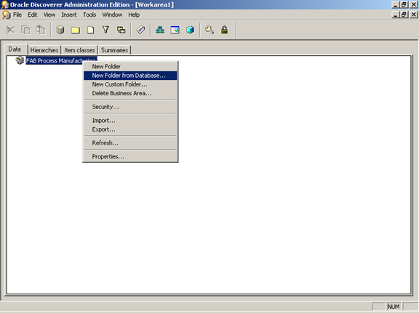Switch to the Item classes tab
The width and height of the screenshot is (419, 314).
point(79,50)
